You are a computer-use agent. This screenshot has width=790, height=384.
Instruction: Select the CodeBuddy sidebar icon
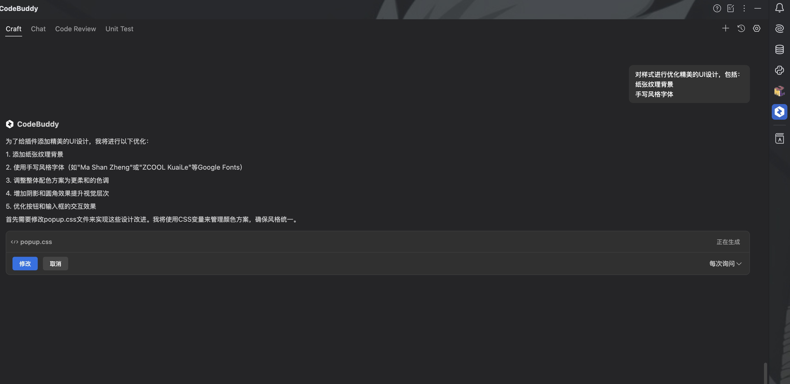pyautogui.click(x=779, y=112)
